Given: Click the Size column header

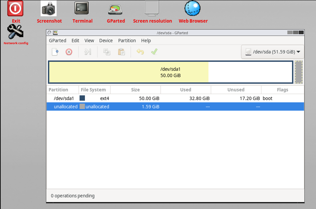Looking at the screenshot, I should (x=135, y=90).
